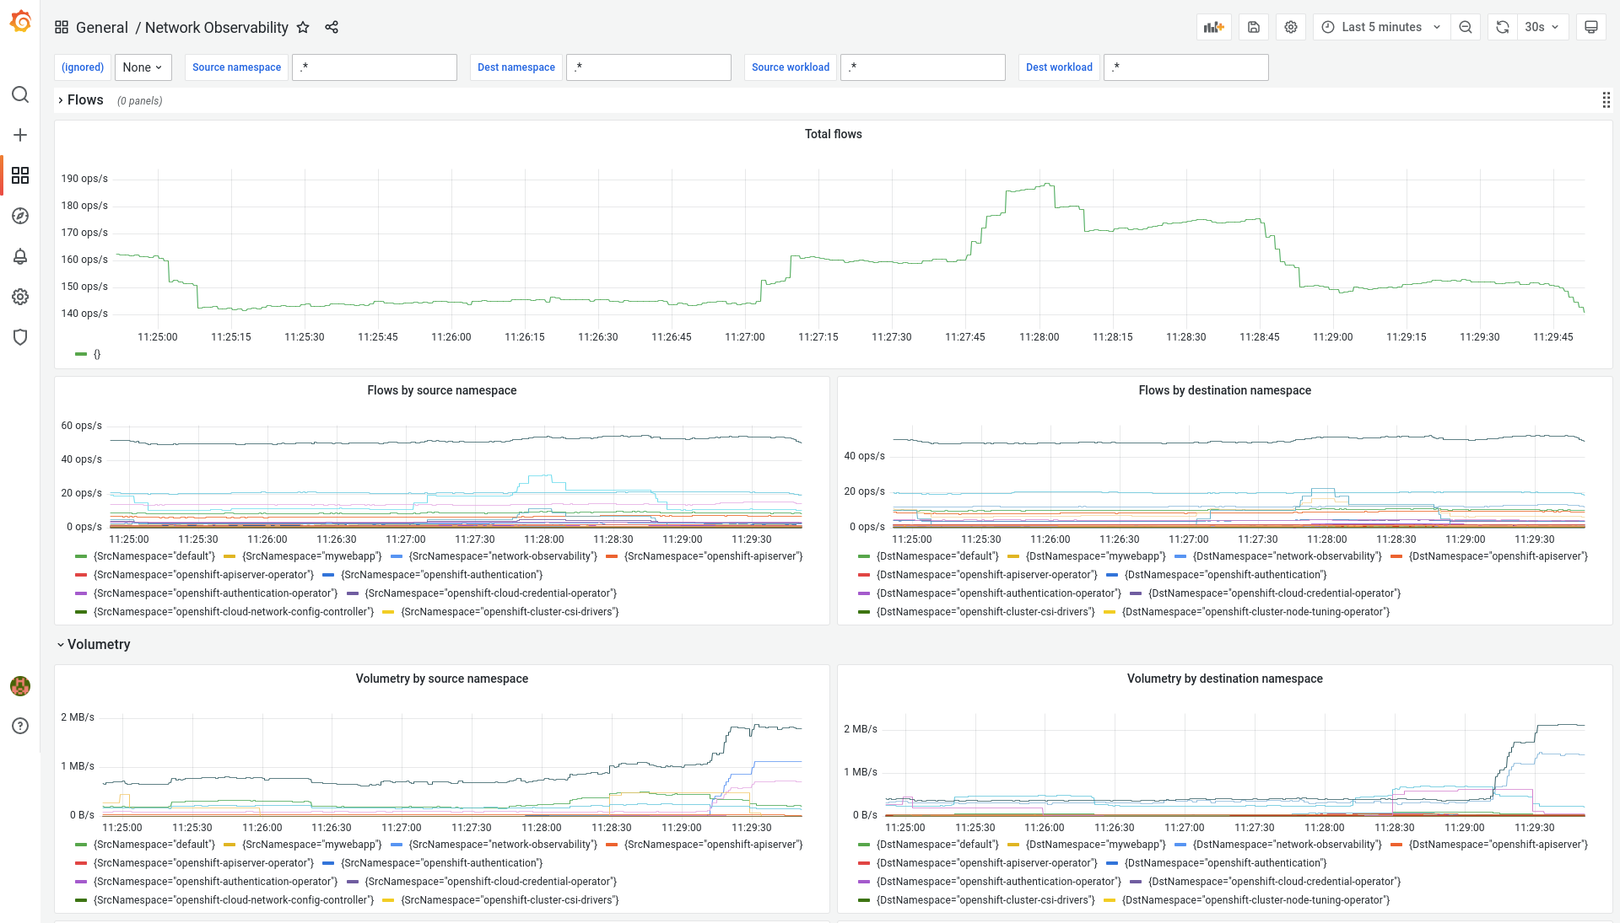Cycle view mode monitor icon

(1590, 27)
